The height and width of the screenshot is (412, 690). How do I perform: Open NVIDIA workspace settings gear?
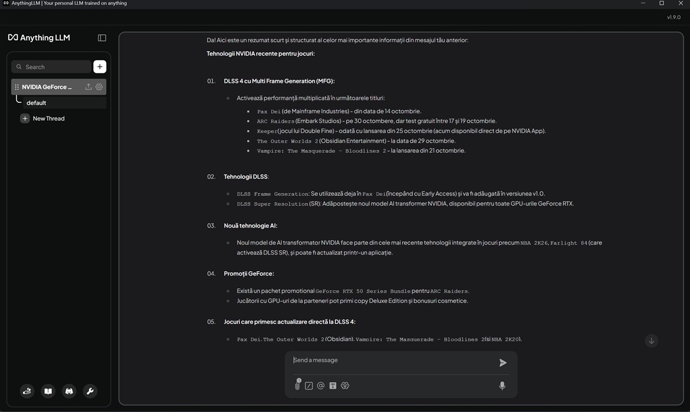tap(99, 87)
